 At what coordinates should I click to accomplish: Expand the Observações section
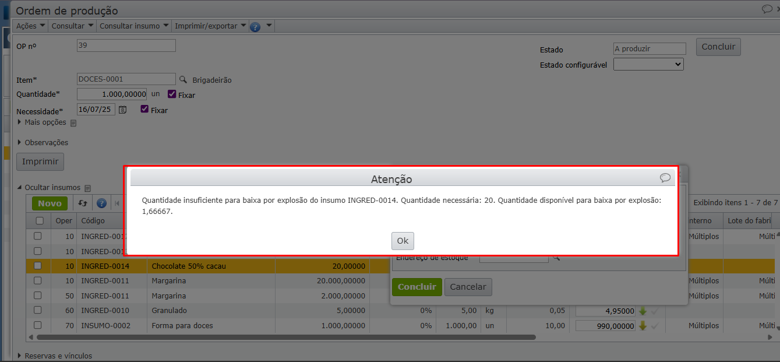[x=43, y=142]
